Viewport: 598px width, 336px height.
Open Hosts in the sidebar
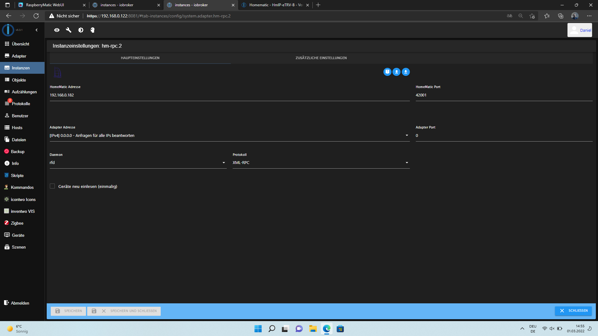pyautogui.click(x=22, y=128)
